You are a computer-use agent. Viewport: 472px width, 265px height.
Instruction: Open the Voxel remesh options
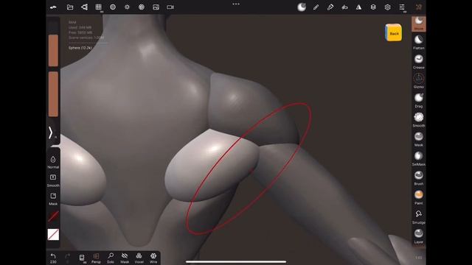click(x=139, y=258)
